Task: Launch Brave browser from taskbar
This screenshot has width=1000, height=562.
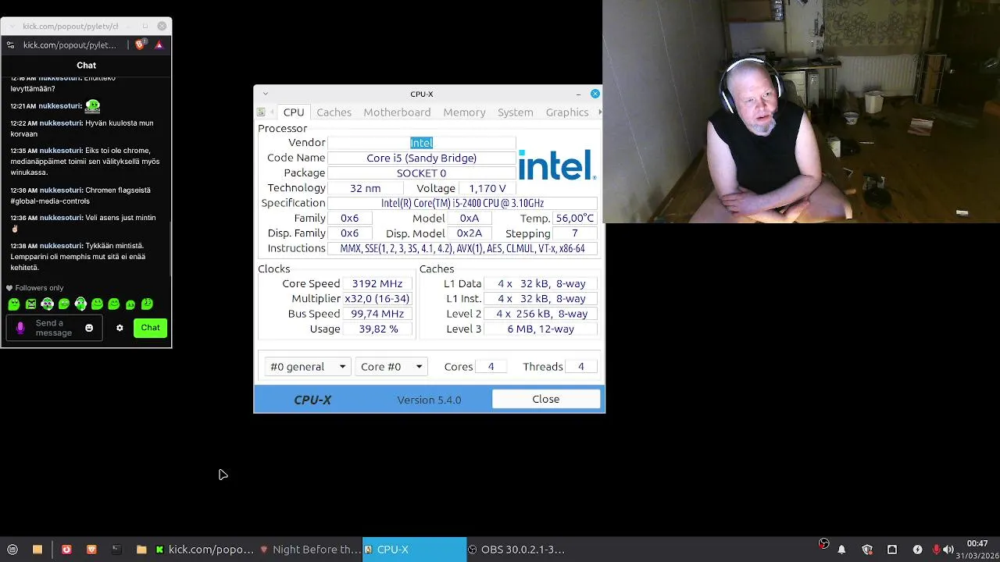Action: pos(91,550)
